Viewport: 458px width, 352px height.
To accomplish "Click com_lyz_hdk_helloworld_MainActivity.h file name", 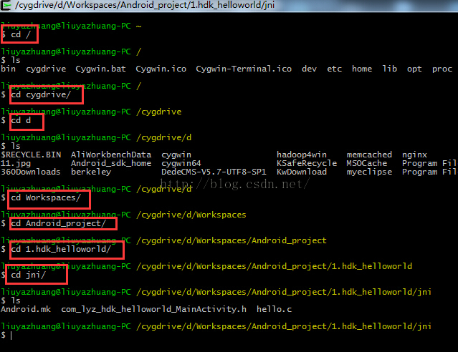I will 153,309.
